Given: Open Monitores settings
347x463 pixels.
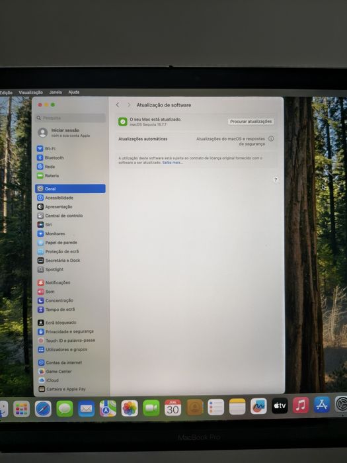Looking at the screenshot, I should 70,233.
